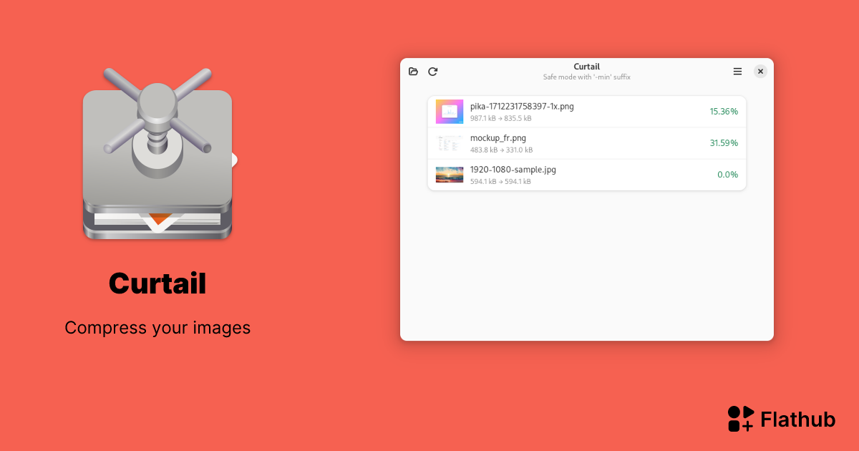Select the pika-1712231758397-1x.png thumbnail
Image resolution: width=859 pixels, height=451 pixels.
[x=449, y=111]
